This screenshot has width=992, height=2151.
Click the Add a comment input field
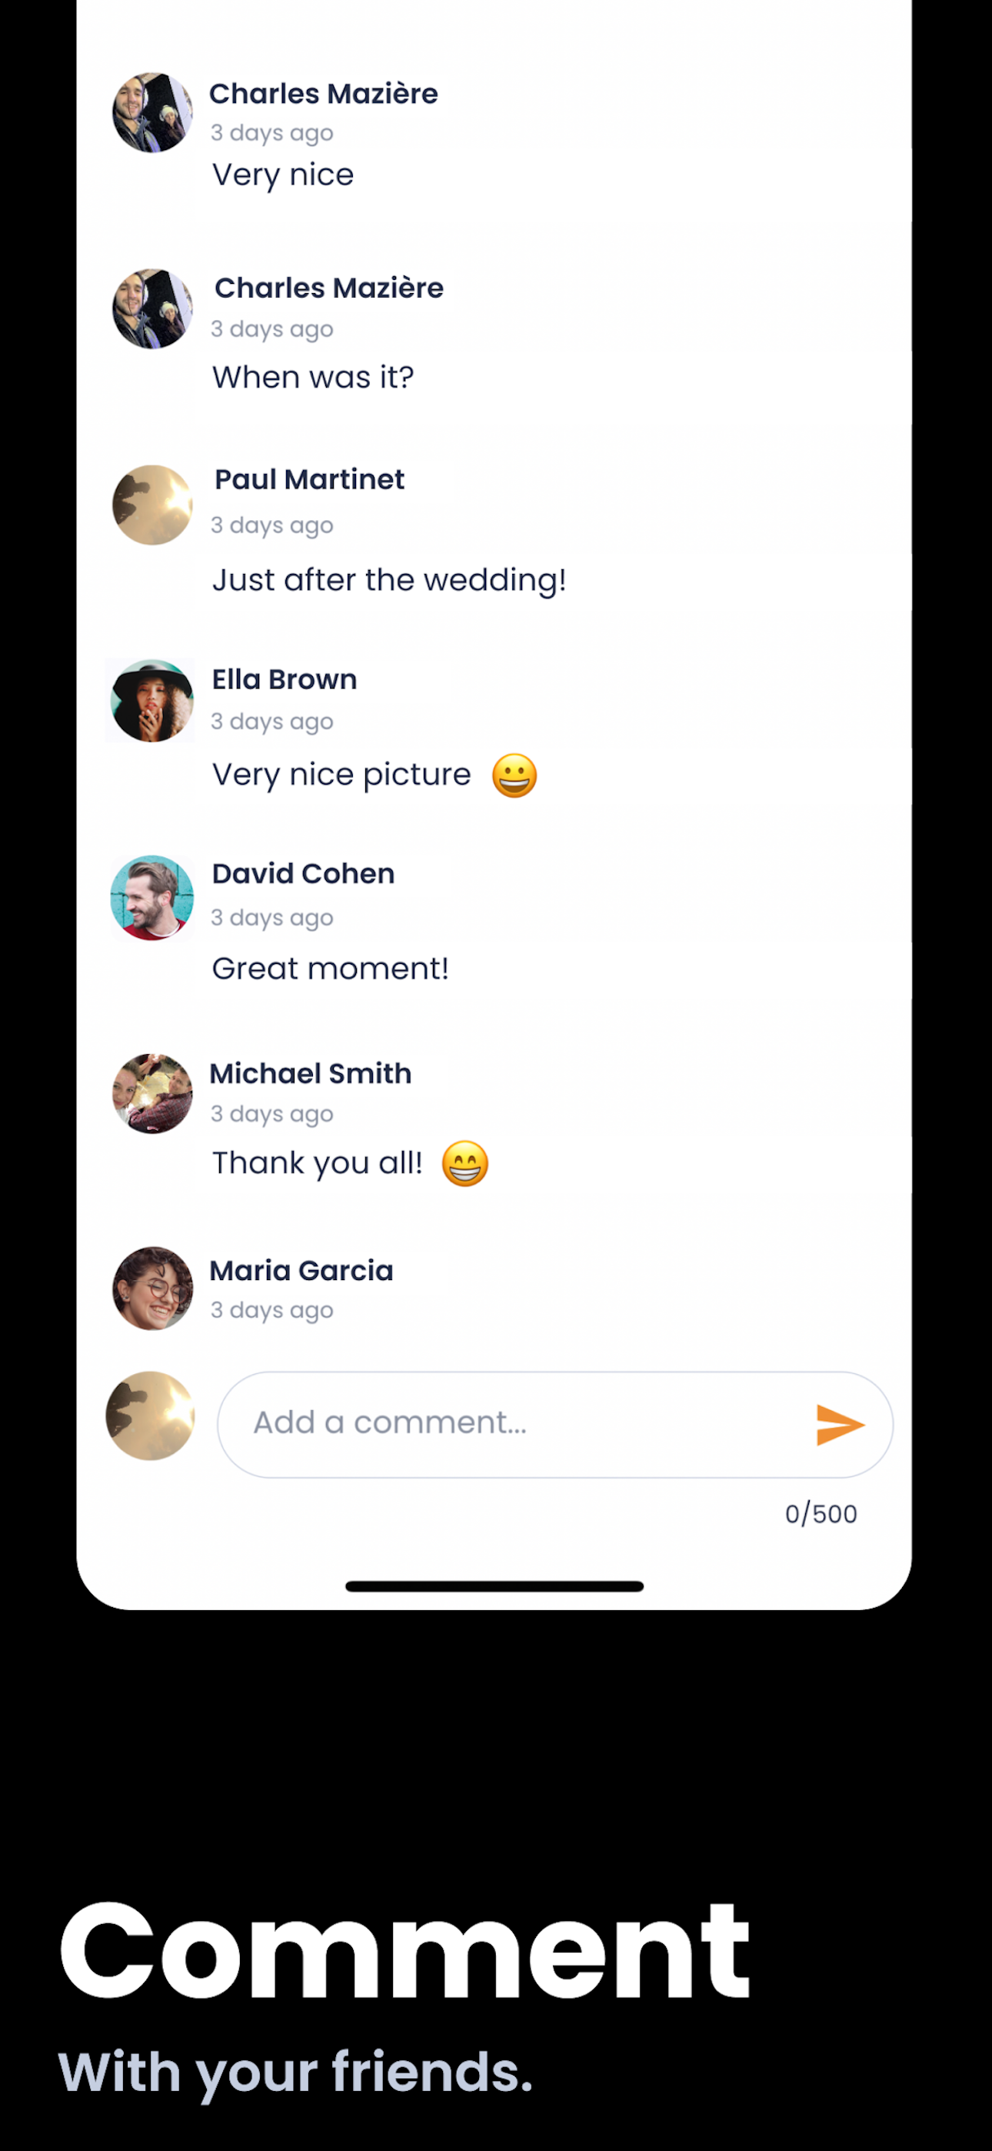pyautogui.click(x=555, y=1425)
